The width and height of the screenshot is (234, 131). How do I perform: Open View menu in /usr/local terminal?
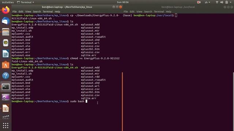(139, 12)
